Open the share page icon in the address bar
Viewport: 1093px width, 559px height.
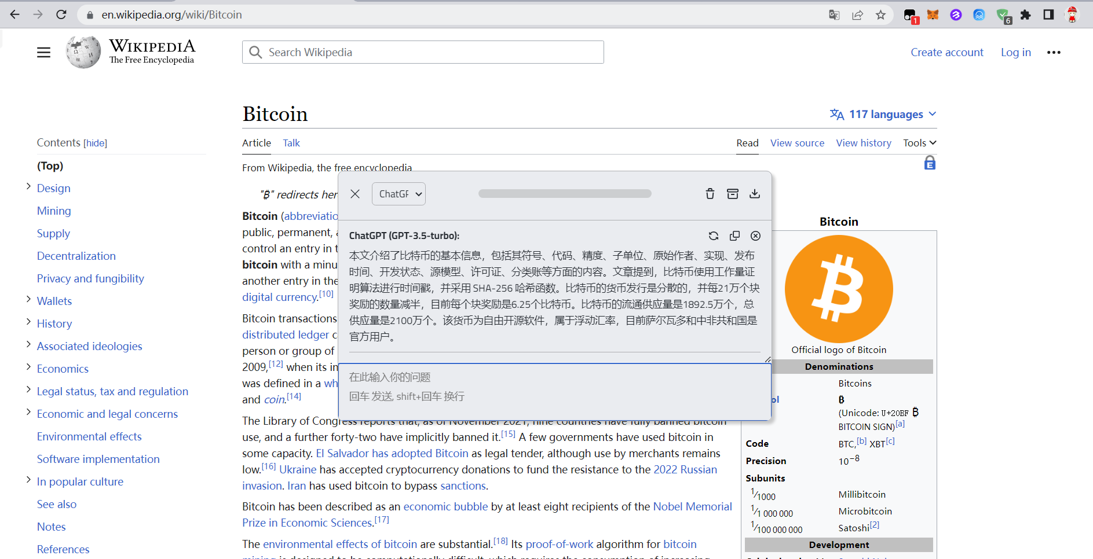point(857,15)
